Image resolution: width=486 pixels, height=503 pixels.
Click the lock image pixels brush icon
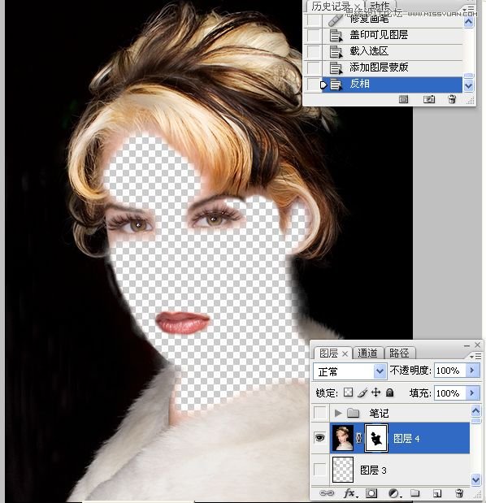click(362, 392)
